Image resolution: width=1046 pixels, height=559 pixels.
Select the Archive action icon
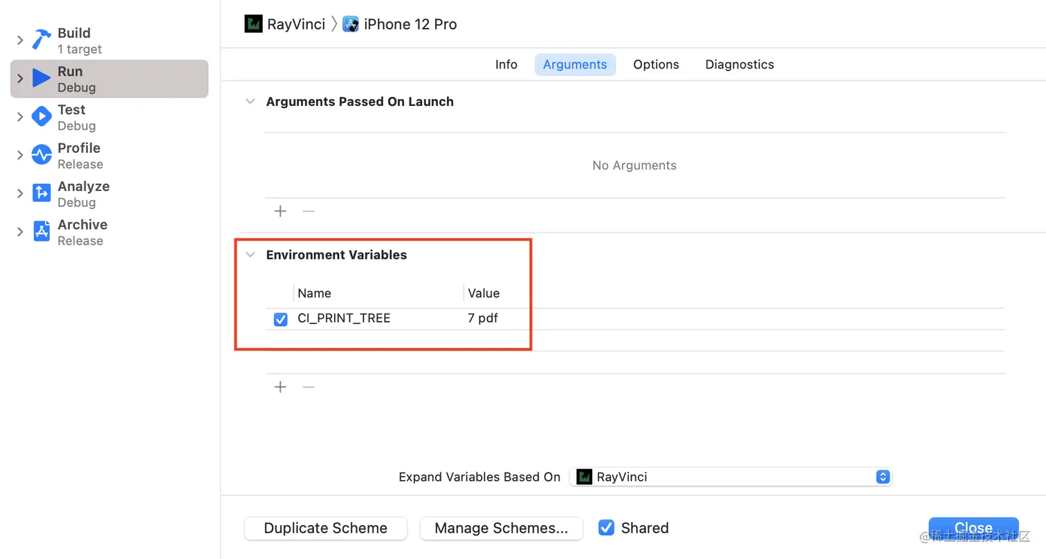(42, 232)
